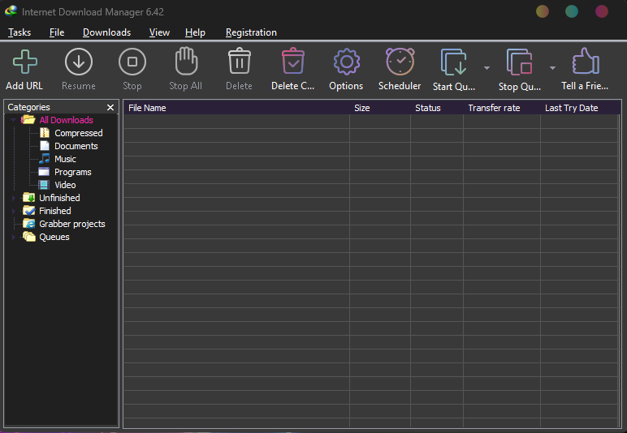Screen dimensions: 627x433
Task: Click the Delete trash can icon
Action: 239,61
